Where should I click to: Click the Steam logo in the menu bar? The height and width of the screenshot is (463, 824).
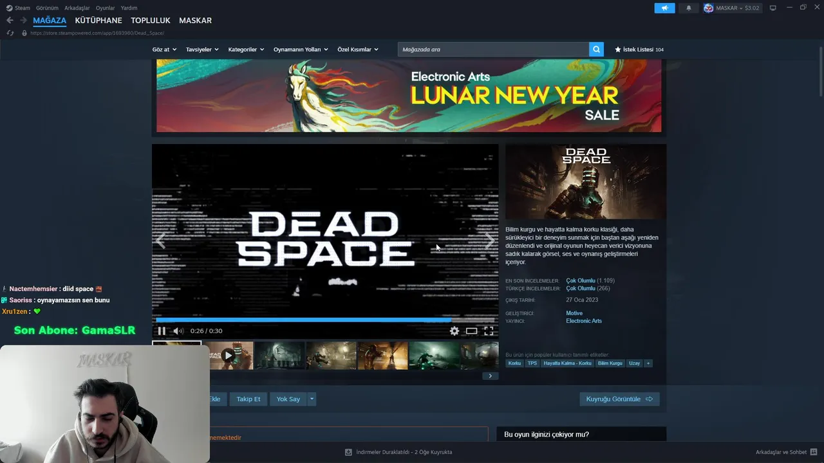(9, 8)
